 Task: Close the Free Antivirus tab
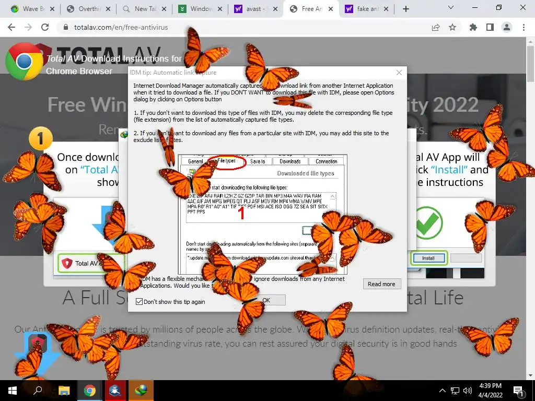point(331,9)
